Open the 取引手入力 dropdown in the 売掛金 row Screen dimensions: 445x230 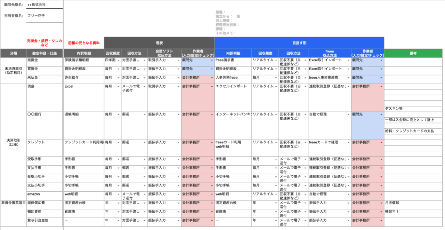178,60
